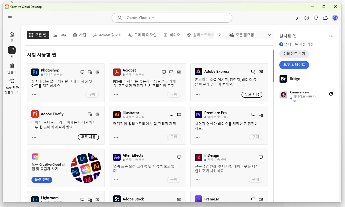This screenshot has width=345, height=207.
Task: Click 업데이트 보기 button
Action: pyautogui.click(x=294, y=54)
